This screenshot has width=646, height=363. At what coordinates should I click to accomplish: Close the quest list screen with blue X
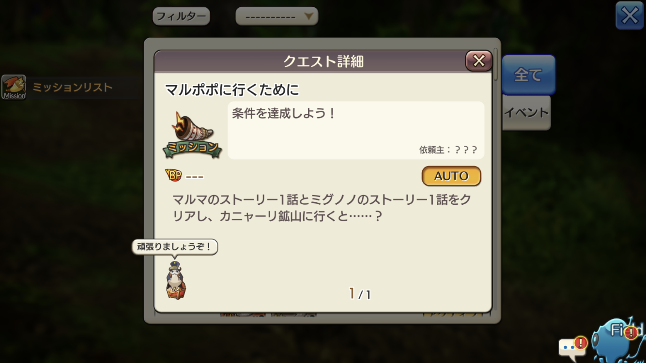(630, 15)
